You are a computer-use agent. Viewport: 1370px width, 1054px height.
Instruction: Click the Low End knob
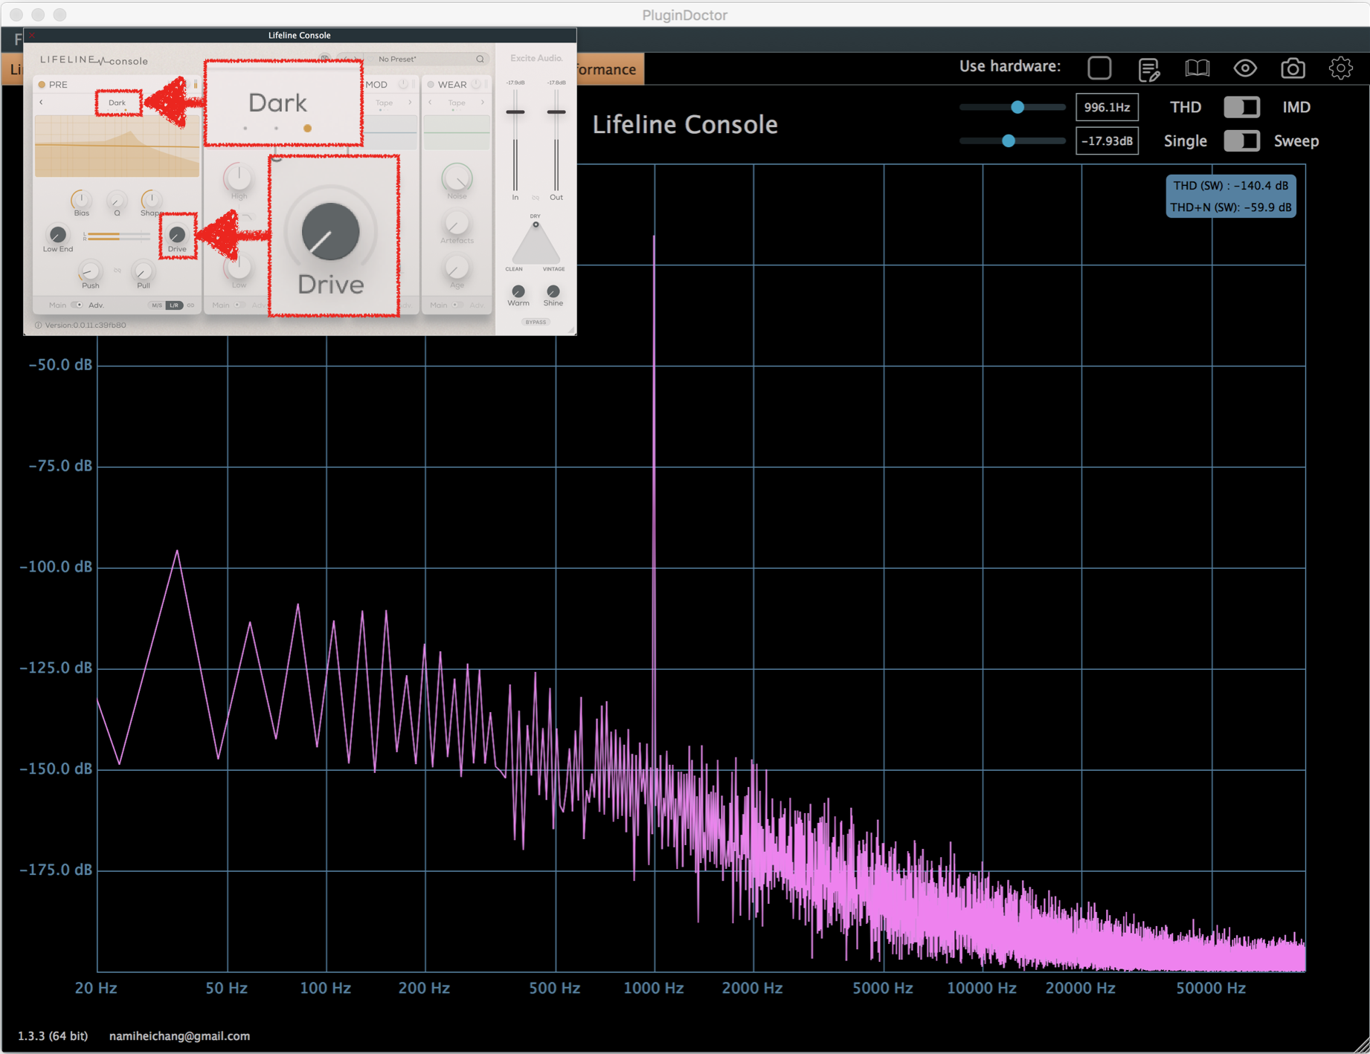tap(57, 235)
